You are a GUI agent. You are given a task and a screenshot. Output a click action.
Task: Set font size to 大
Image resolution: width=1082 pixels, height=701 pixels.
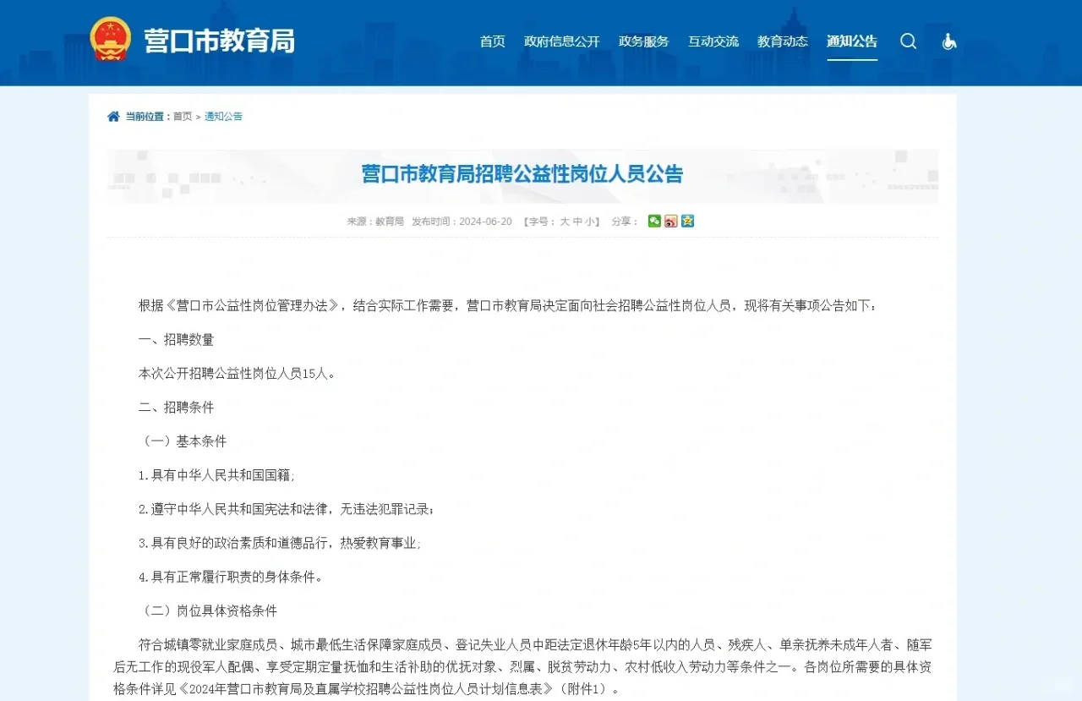point(565,222)
